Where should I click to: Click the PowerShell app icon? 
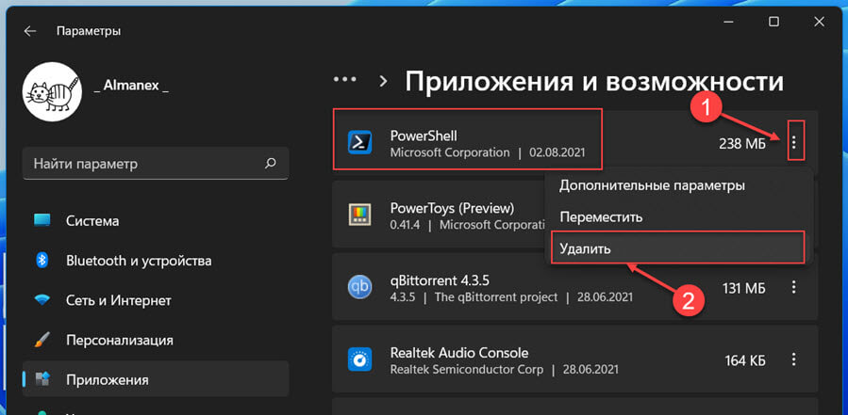point(359,142)
